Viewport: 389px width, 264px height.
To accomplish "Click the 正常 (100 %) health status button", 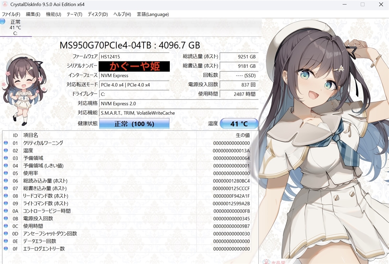I will [x=134, y=124].
